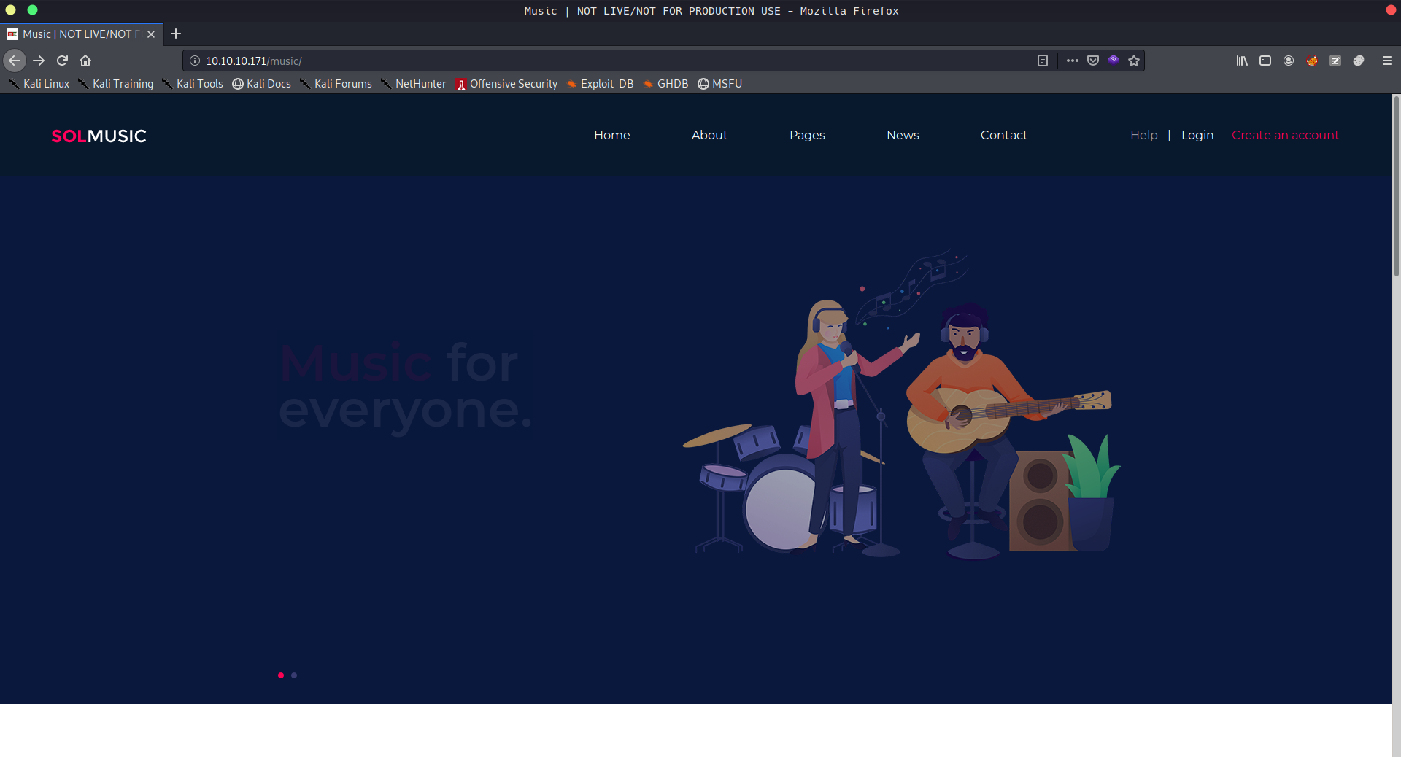Open the Firefox account icon
Screen dimensions: 1401x757
(x=1288, y=60)
